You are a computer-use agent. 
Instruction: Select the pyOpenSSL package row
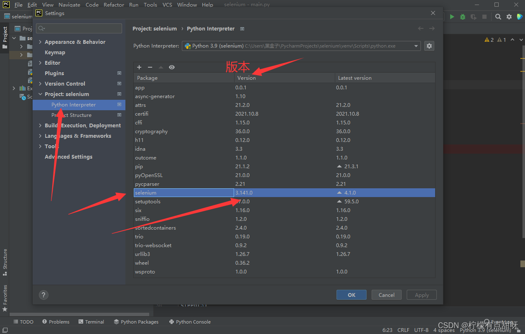[x=284, y=175]
